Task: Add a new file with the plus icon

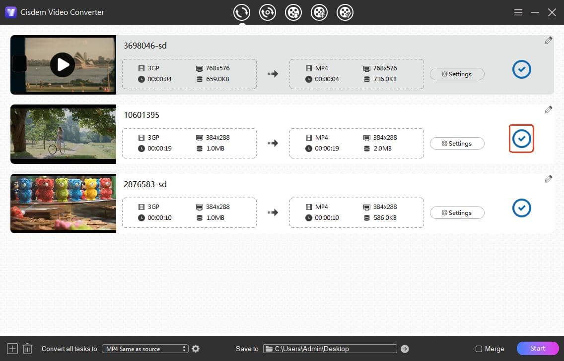Action: point(11,349)
